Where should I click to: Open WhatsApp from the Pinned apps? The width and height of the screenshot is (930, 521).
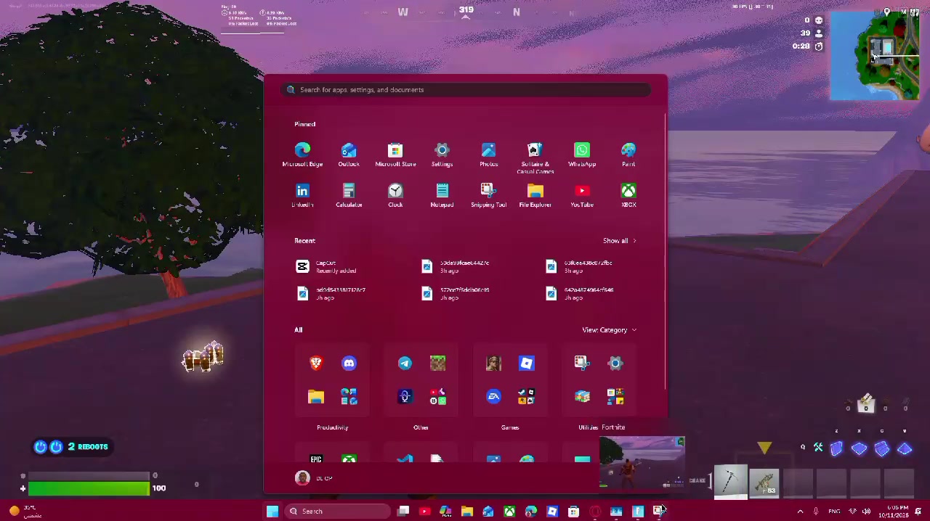click(582, 154)
